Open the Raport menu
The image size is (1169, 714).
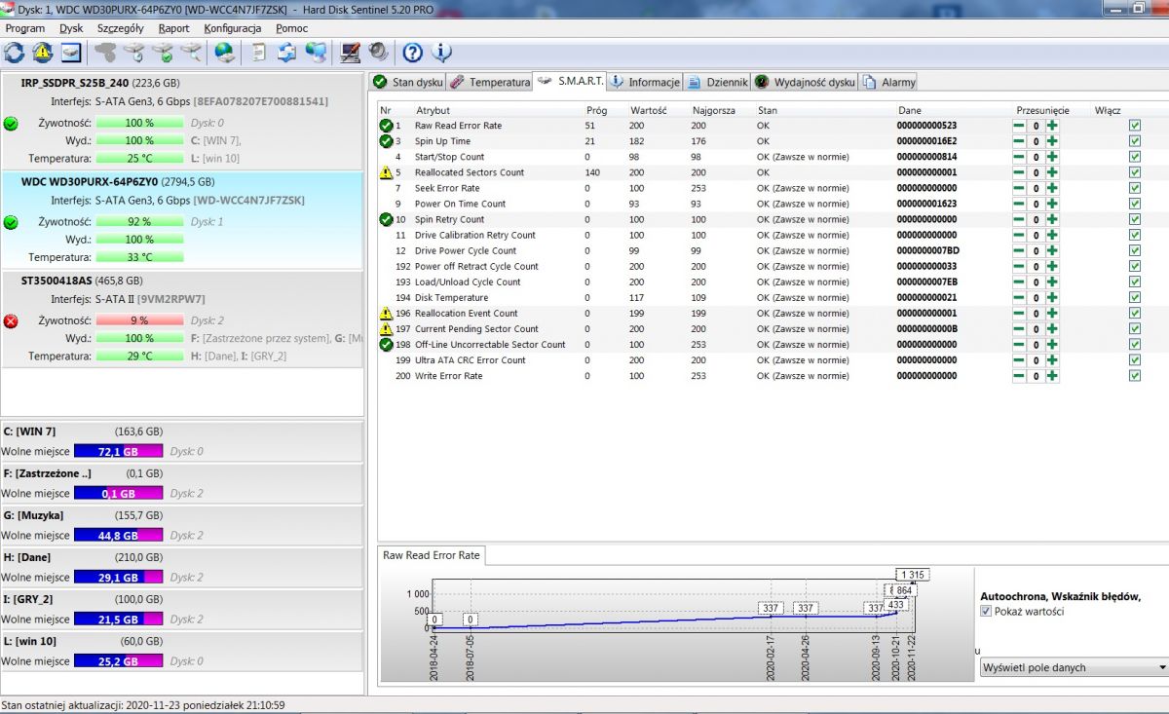coord(173,28)
